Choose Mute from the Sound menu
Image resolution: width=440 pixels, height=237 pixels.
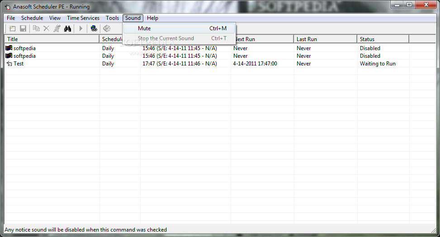point(179,28)
